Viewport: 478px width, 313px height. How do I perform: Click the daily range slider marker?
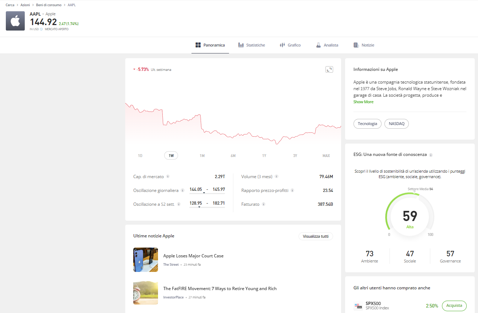204,193
